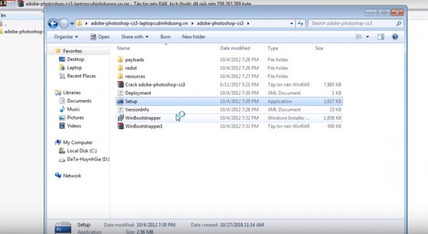428x234 pixels.
Task: Click the folder icon in address bar
Action: [79, 23]
